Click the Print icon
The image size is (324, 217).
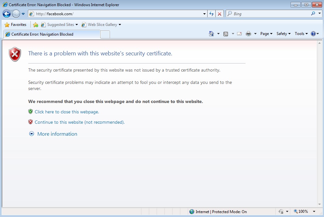coord(248,34)
